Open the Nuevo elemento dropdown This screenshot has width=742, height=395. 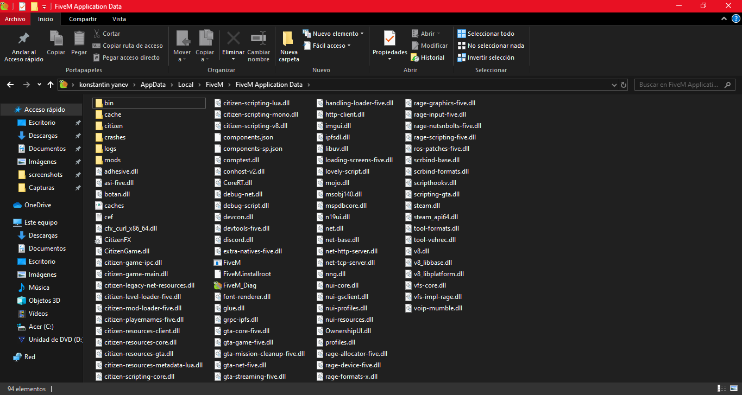click(334, 34)
